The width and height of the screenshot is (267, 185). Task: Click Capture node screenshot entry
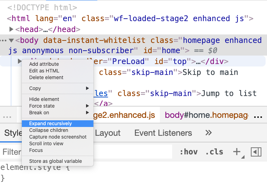(x=58, y=137)
